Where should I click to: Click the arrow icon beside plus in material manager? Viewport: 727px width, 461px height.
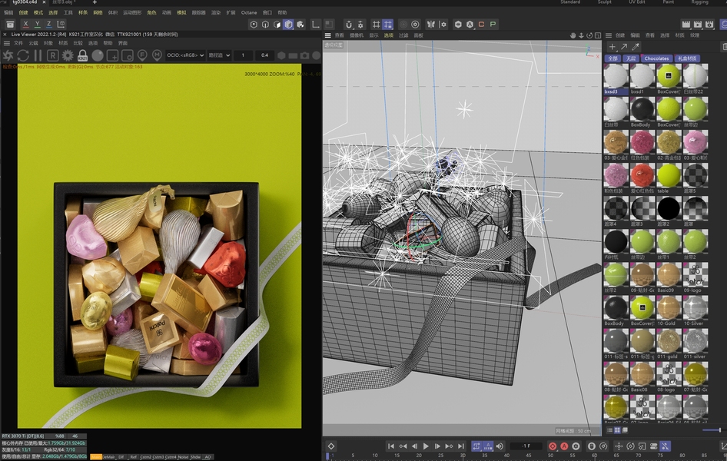[x=624, y=46]
